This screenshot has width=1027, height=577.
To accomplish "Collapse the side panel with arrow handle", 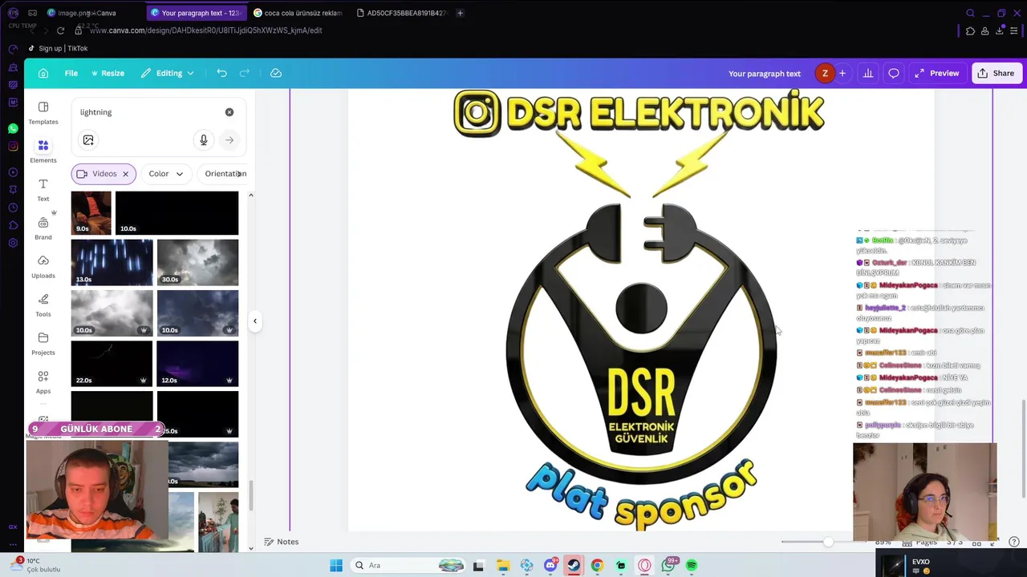I will [255, 321].
